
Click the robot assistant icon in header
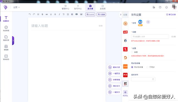[x=154, y=7]
